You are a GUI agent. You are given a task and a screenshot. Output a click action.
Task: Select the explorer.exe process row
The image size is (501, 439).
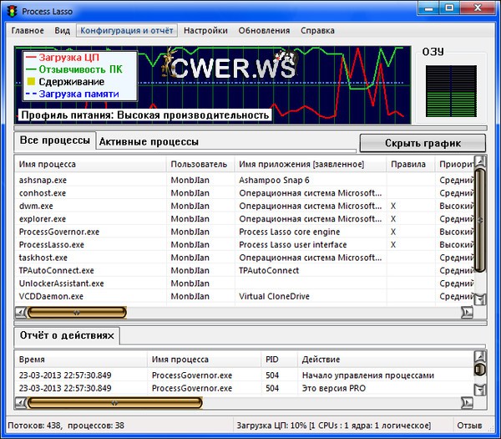[43, 218]
